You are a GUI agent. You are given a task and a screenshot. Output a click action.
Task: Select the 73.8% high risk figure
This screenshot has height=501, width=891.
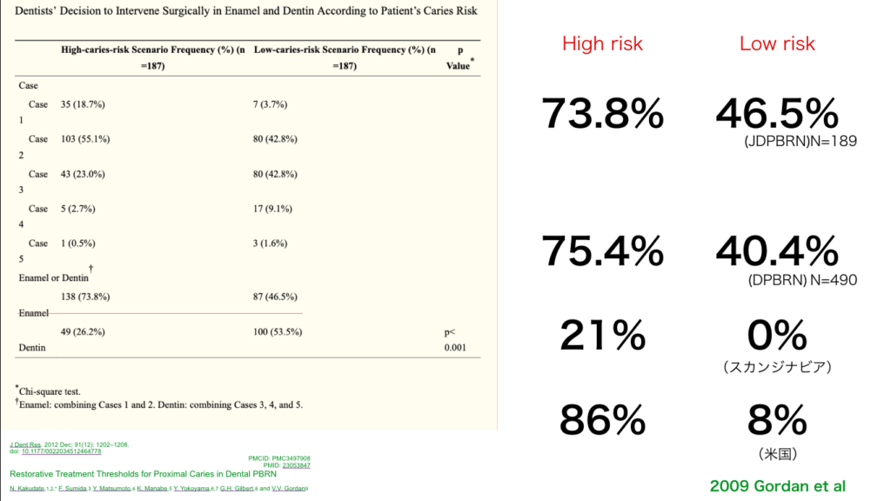point(602,114)
